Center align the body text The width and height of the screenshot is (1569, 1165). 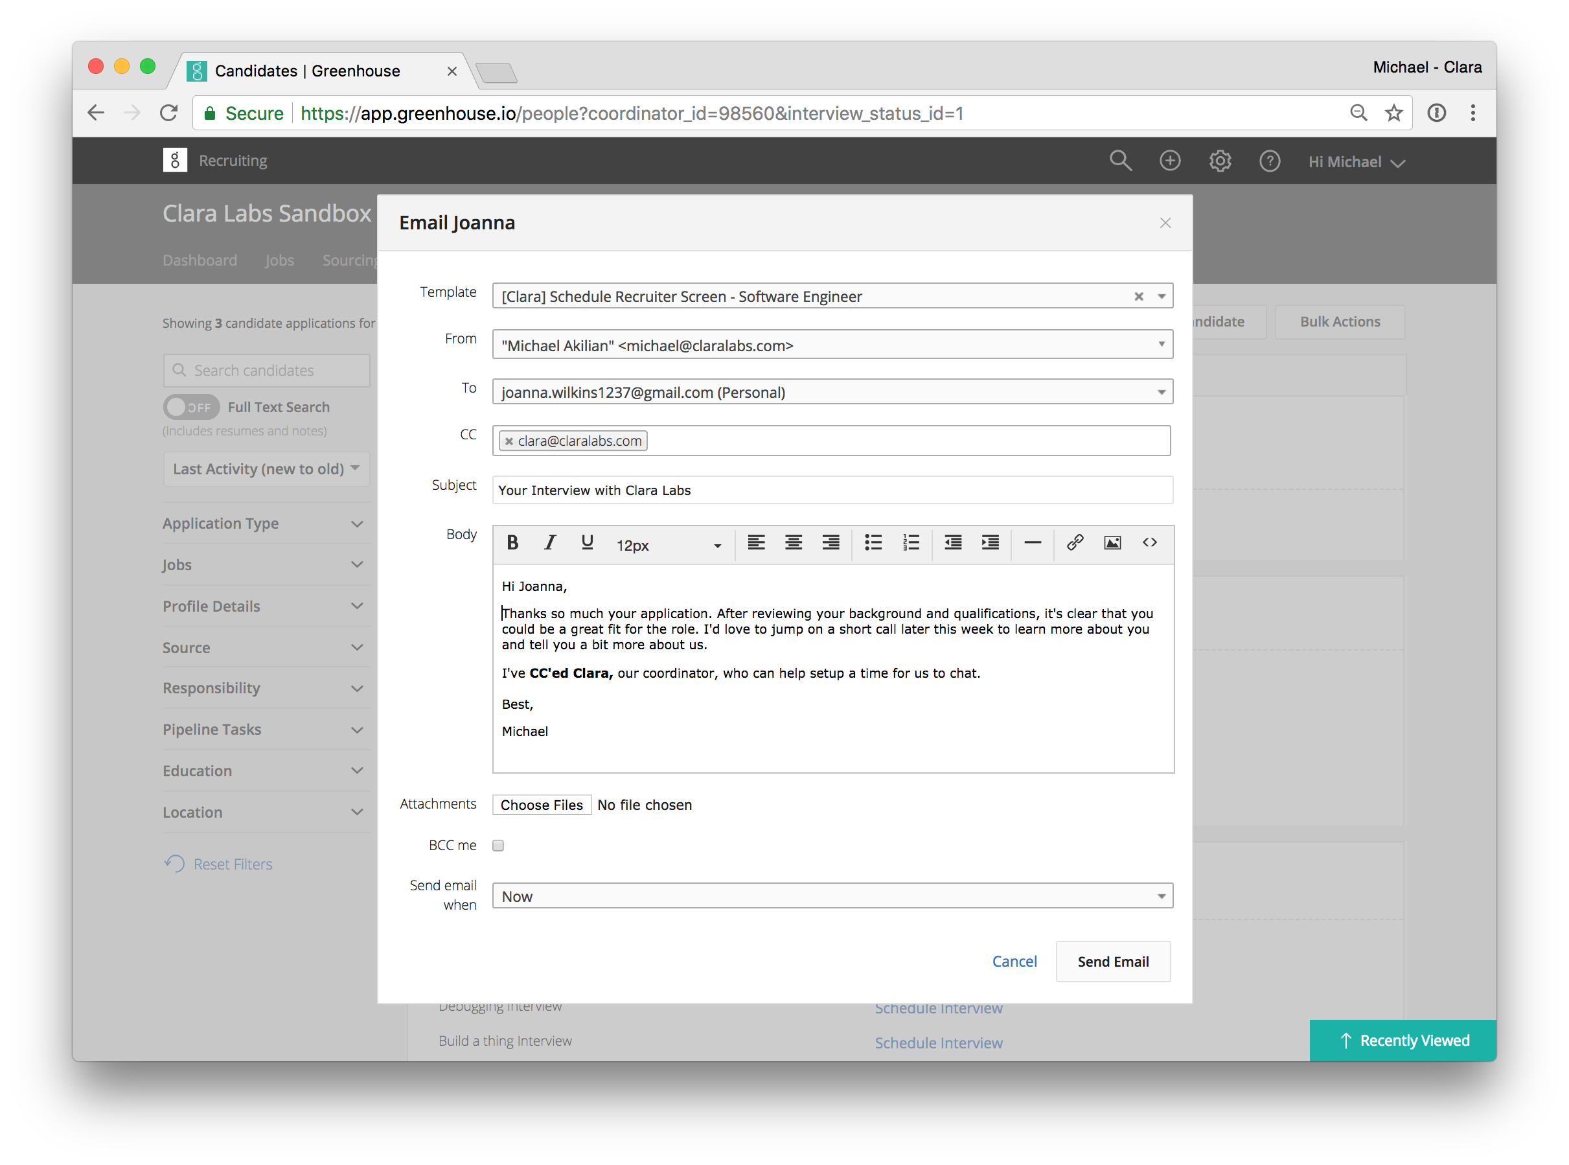pyautogui.click(x=794, y=542)
